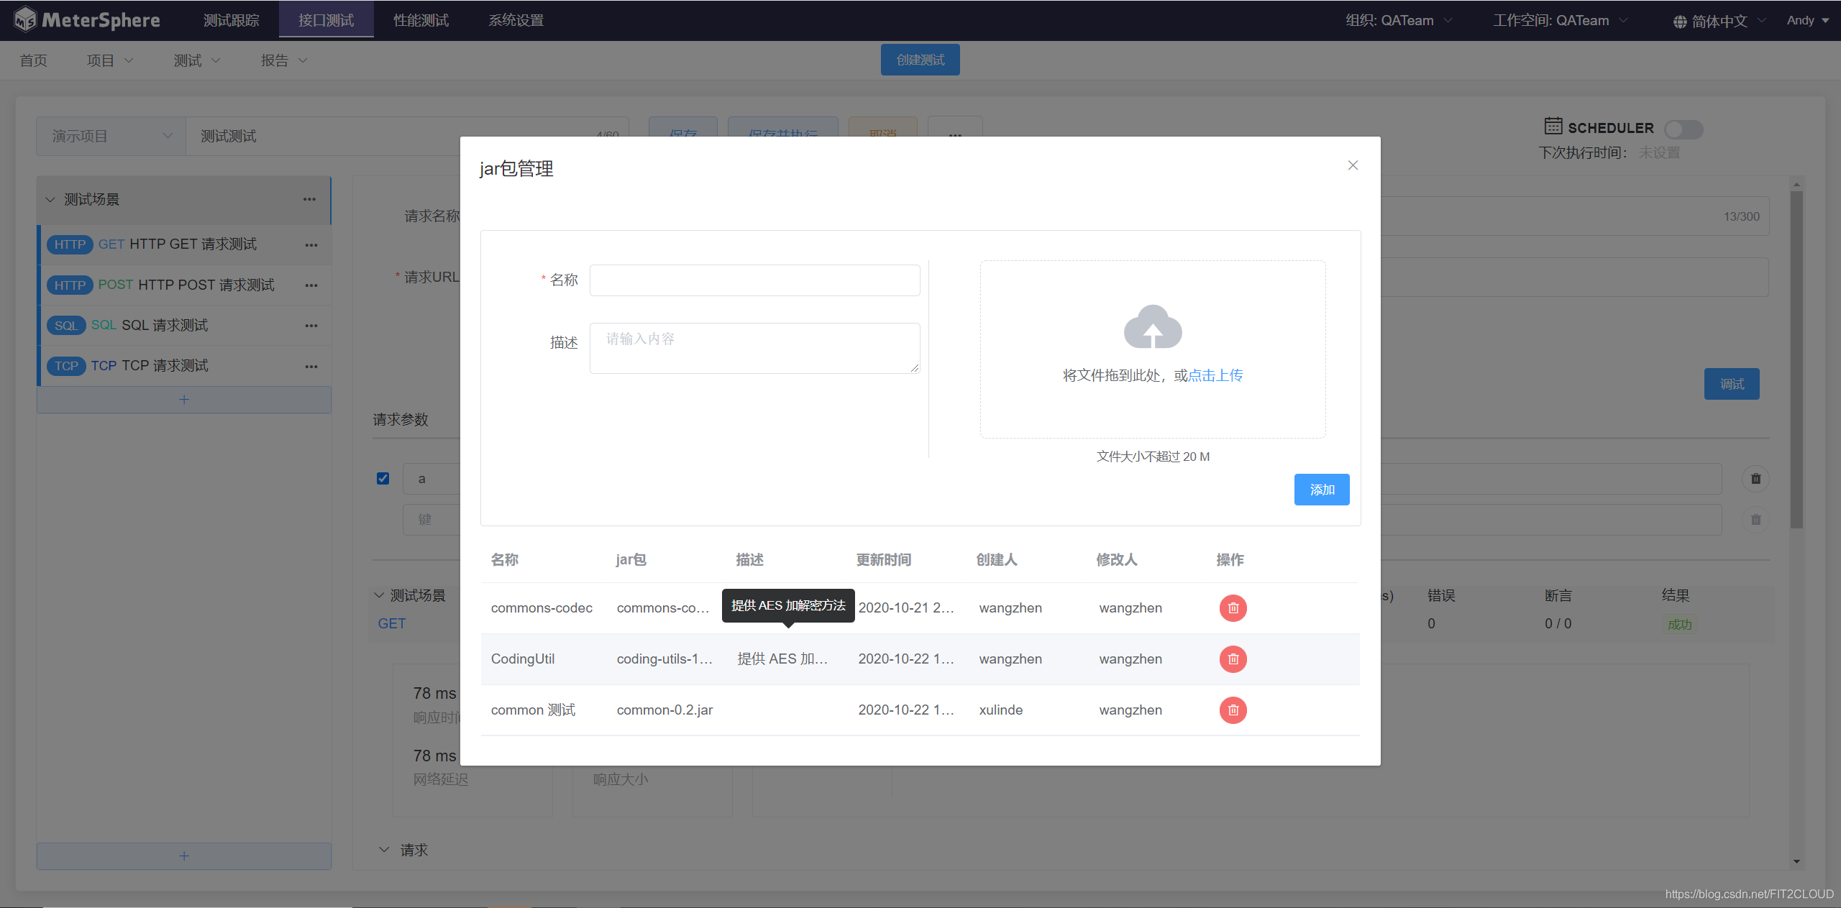This screenshot has height=908, width=1841.
Task: Click the MeterSphere logo
Action: [x=87, y=20]
